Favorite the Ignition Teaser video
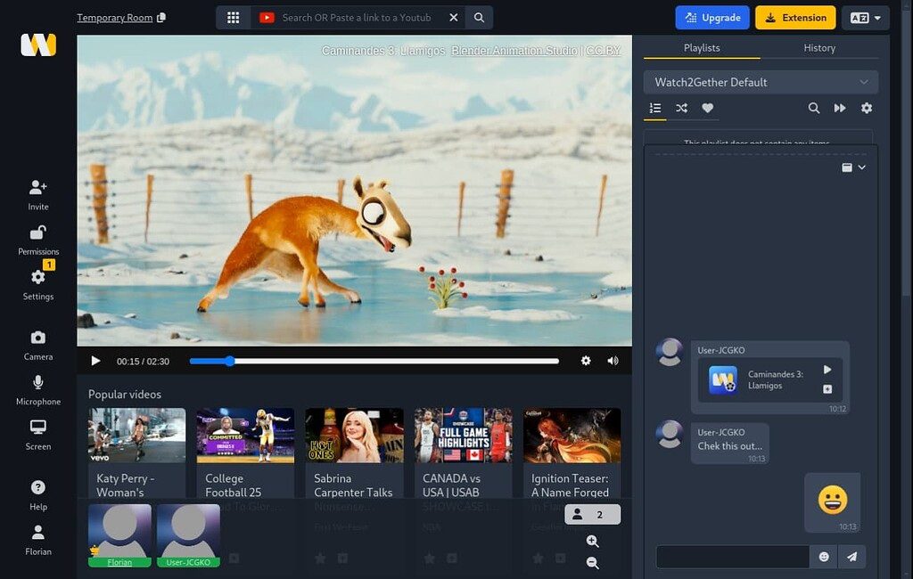 pyautogui.click(x=538, y=559)
